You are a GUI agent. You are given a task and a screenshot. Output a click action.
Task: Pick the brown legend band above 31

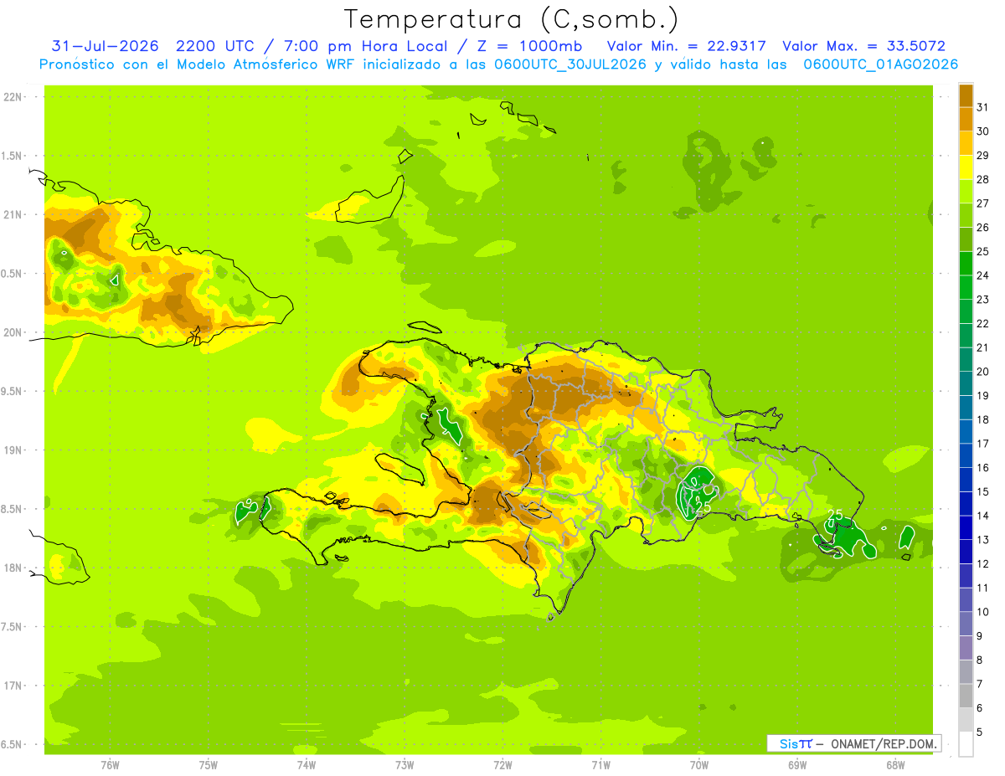[966, 95]
